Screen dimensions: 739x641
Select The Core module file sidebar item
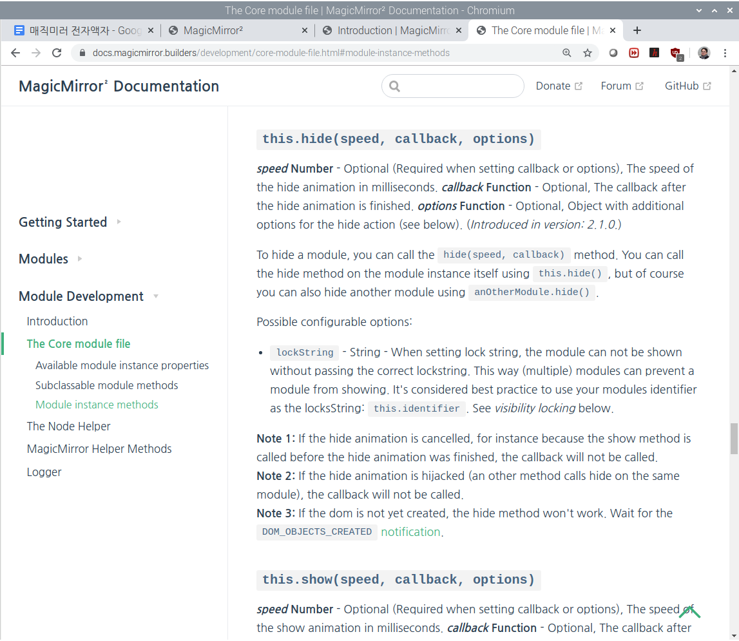(78, 343)
